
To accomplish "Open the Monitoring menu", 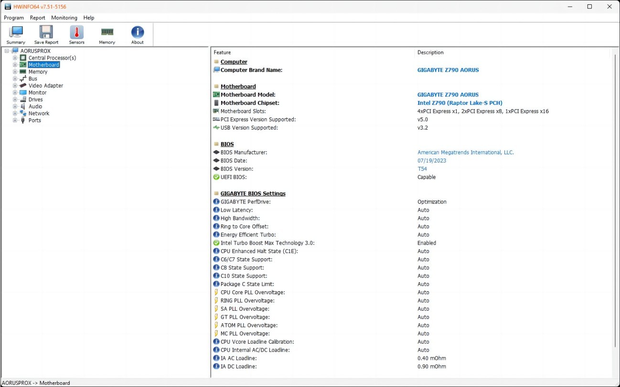I will 64,18.
